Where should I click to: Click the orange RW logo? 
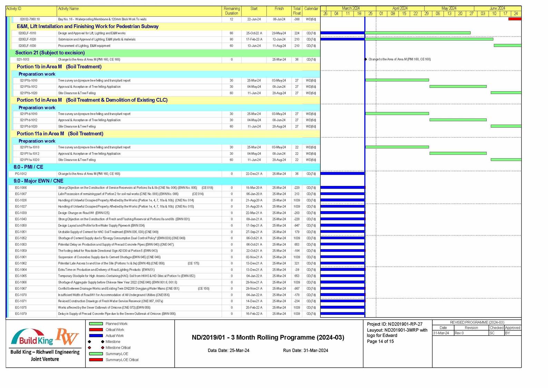click(67, 336)
